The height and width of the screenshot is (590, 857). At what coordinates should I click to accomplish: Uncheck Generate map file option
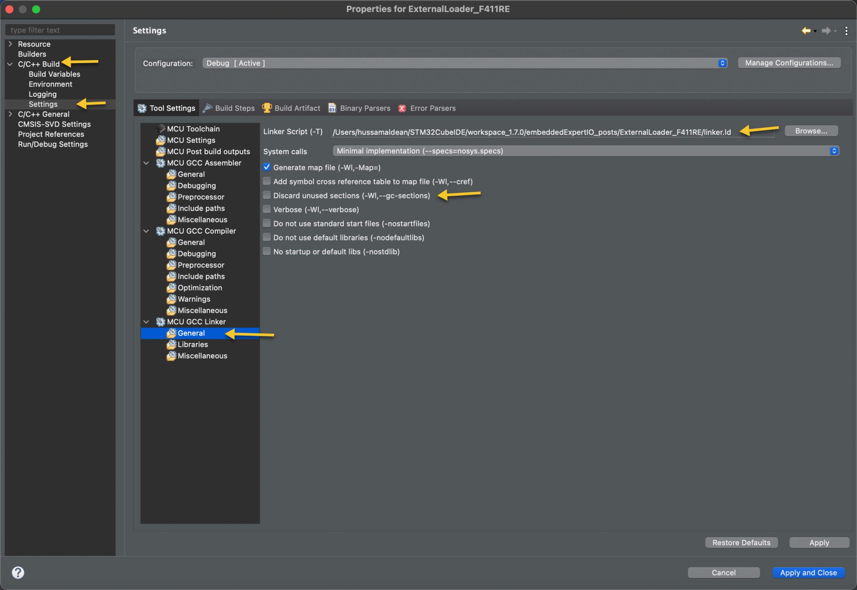tap(267, 167)
